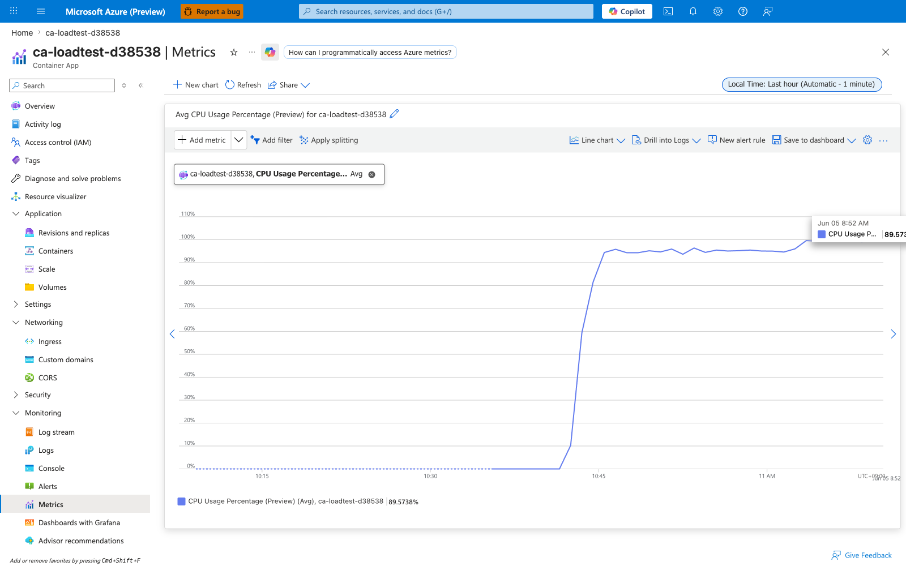Open portal settings gear in header
Image resolution: width=906 pixels, height=566 pixels.
[x=718, y=11]
